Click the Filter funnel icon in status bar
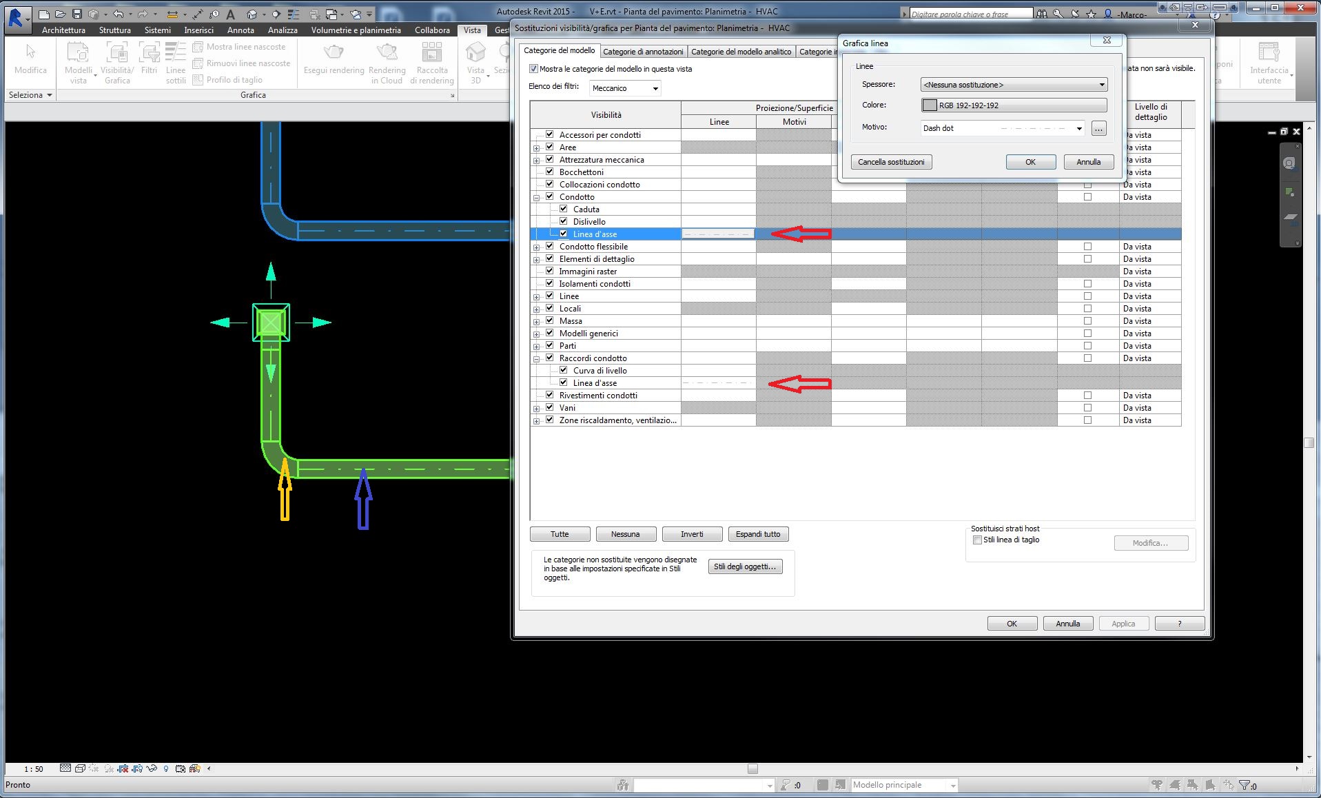Viewport: 1321px width, 798px height. 1245,785
